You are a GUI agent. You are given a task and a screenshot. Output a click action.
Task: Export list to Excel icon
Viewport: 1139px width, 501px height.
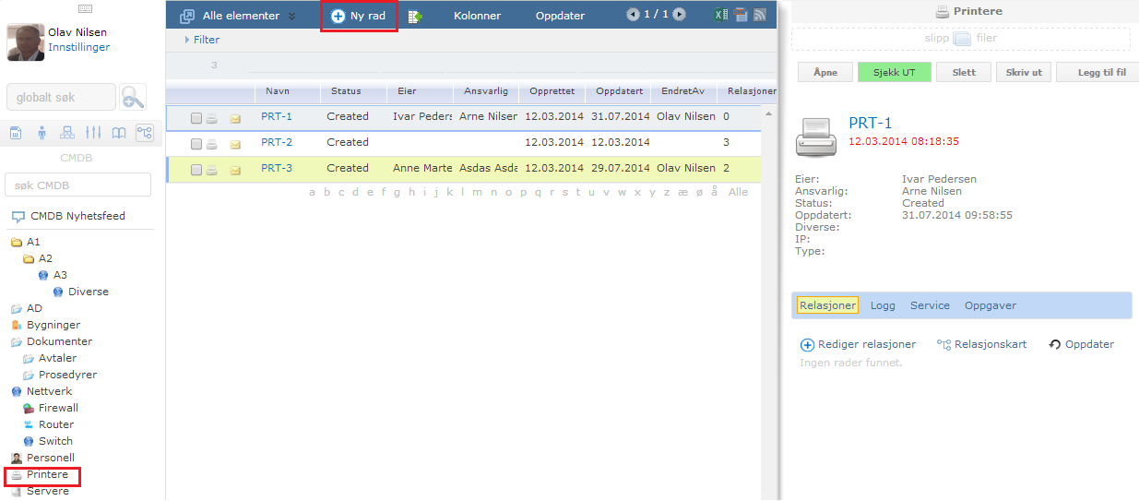[722, 15]
